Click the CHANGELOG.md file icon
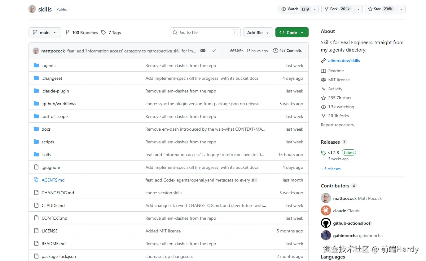The height and width of the screenshot is (261, 426). point(36,193)
